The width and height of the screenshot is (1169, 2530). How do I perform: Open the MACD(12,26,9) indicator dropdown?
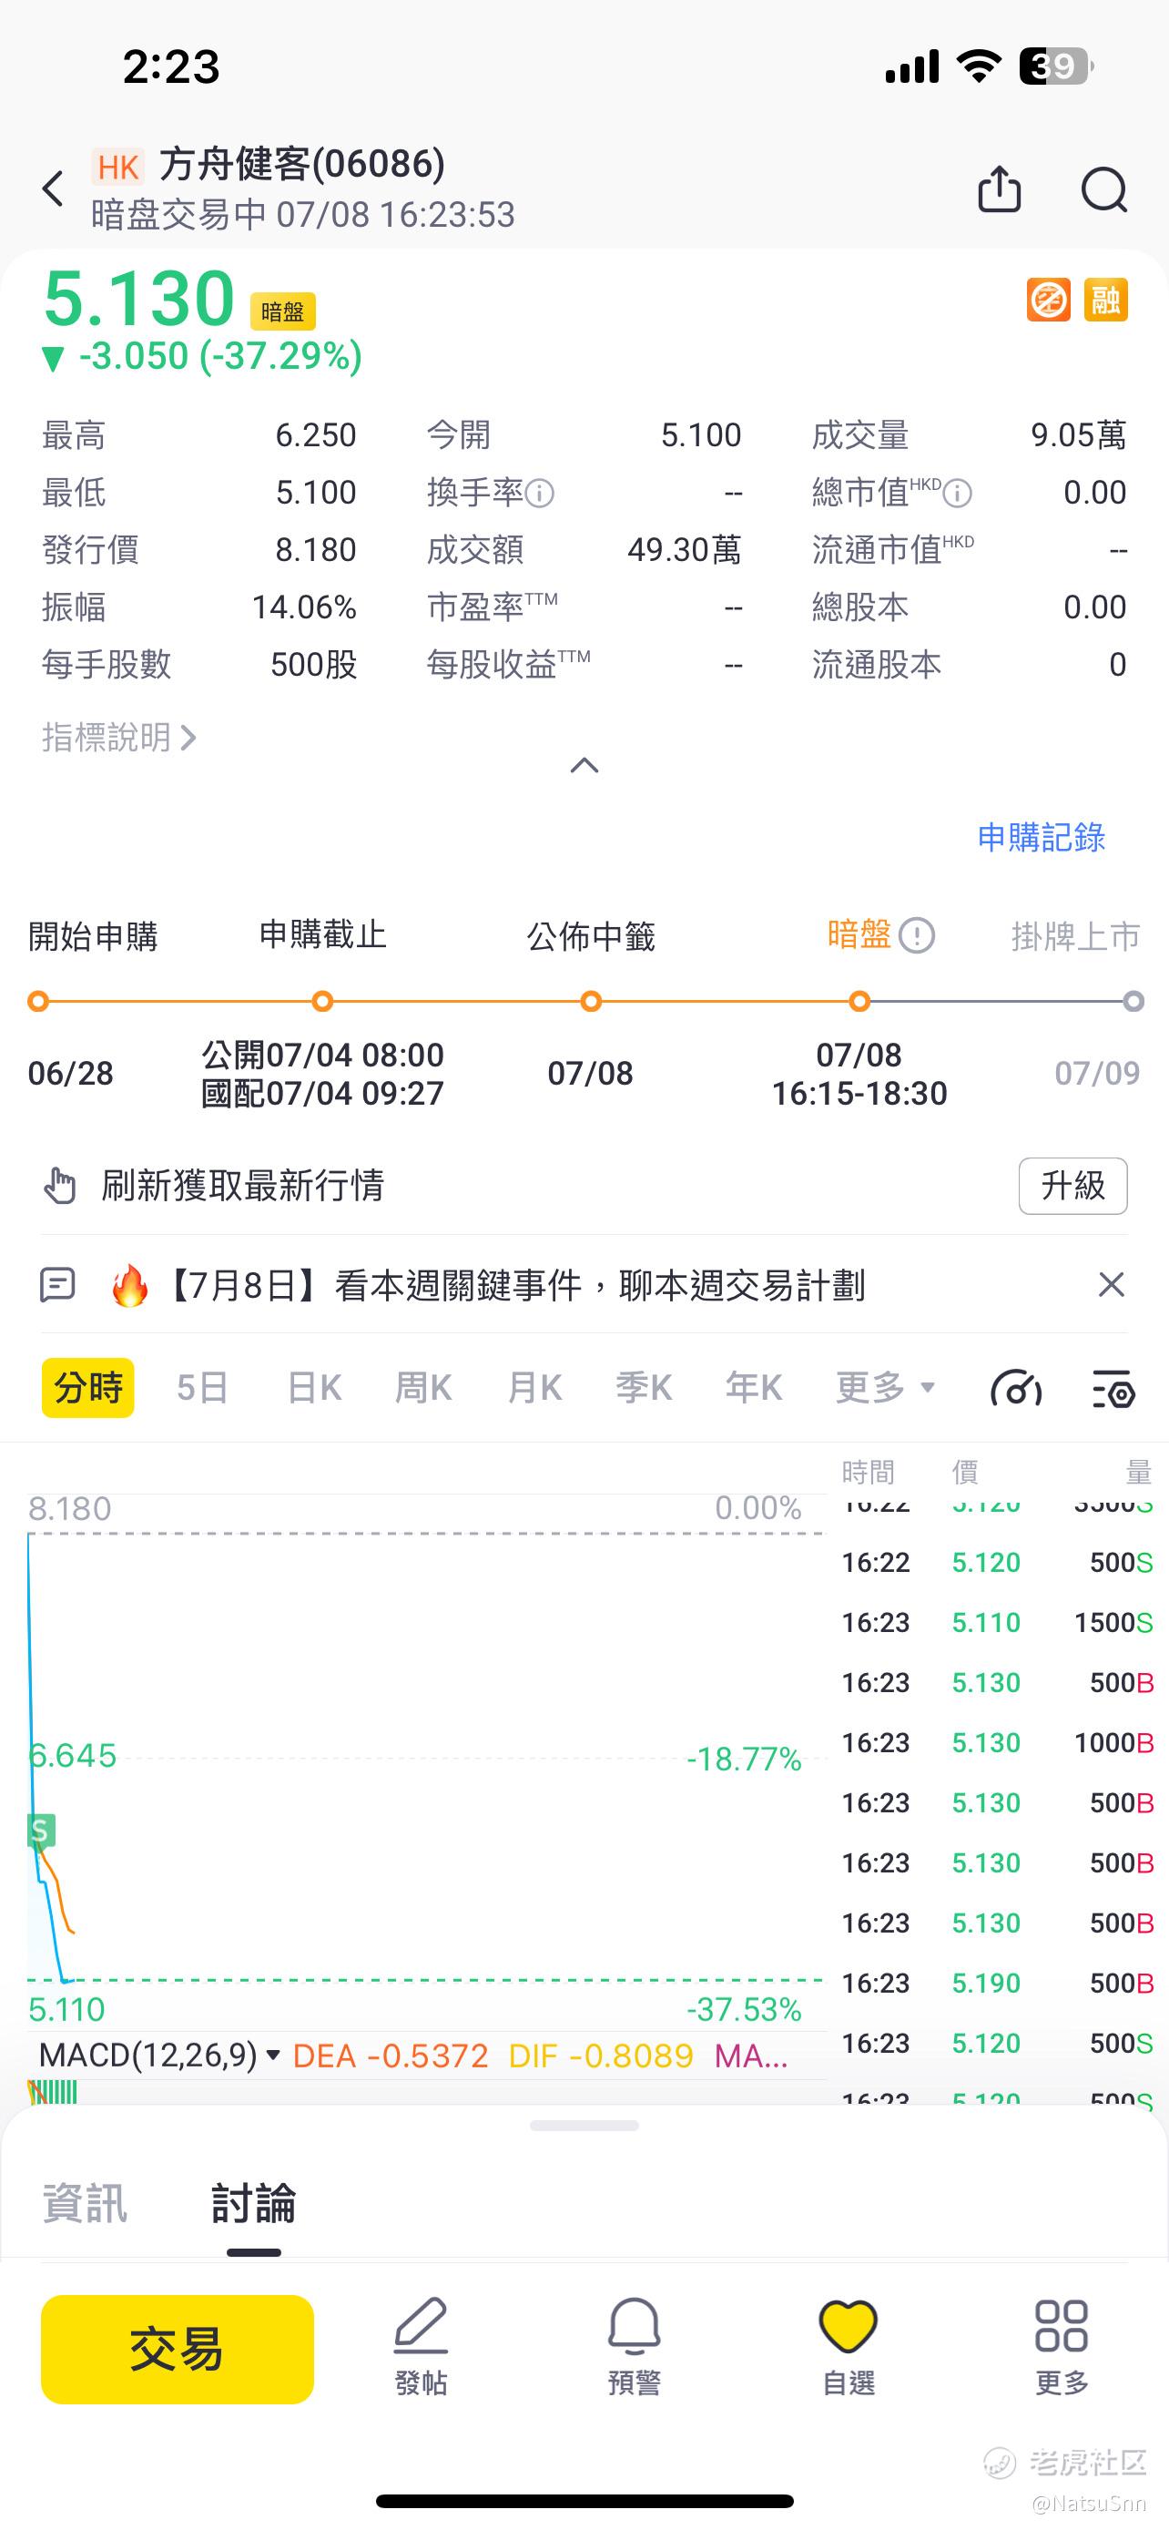click(159, 2055)
